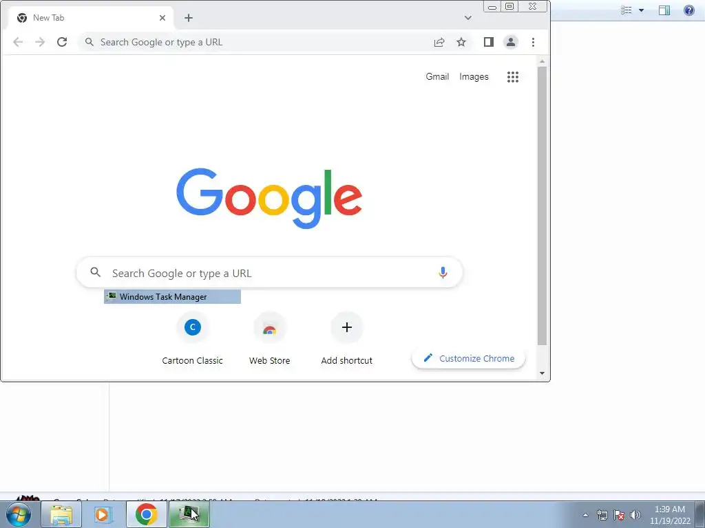Start voice search with the microphone icon

[443, 272]
